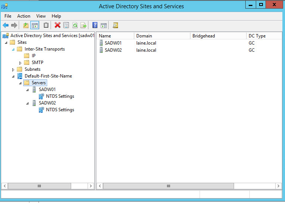The height and width of the screenshot is (203, 285).
Task: Click NTDS Settings icon under SADW02
Action: pyautogui.click(x=42, y=110)
